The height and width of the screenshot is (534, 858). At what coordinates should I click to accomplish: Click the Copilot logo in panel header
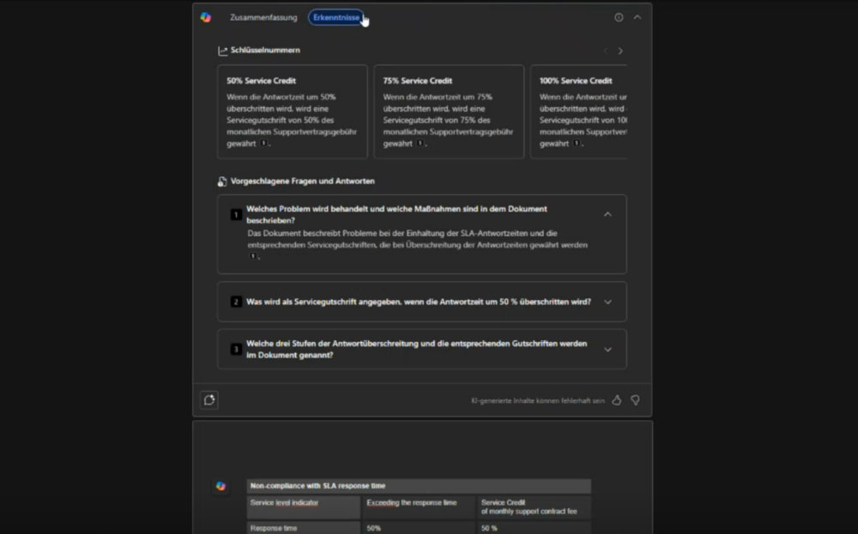pos(206,17)
